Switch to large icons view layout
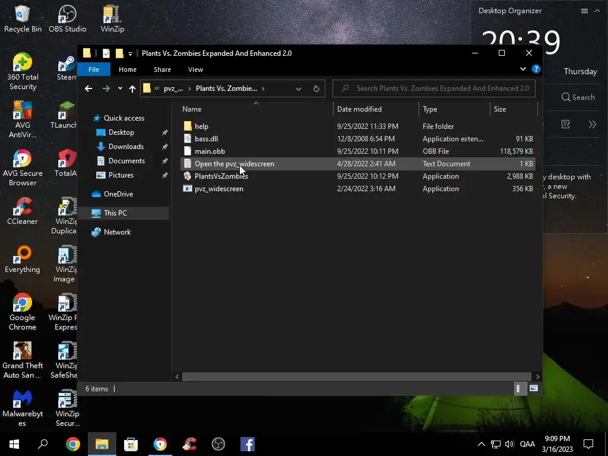The image size is (608, 456). tap(534, 388)
